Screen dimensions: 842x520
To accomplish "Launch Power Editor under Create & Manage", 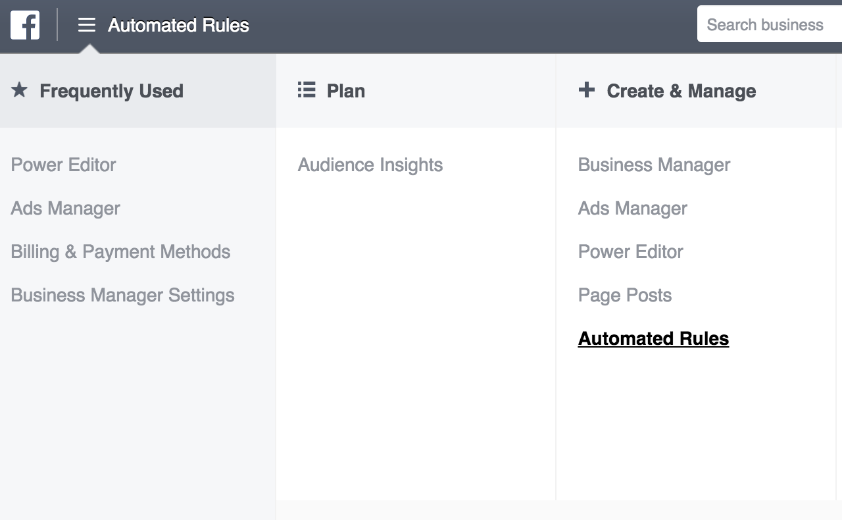I will click(x=631, y=251).
